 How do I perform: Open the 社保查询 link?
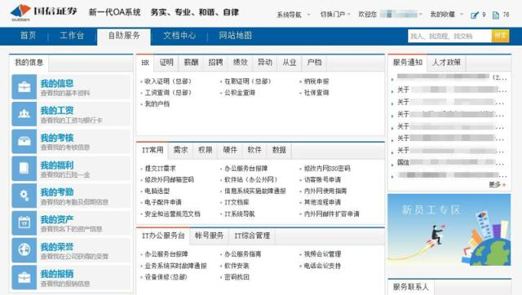pos(316,93)
